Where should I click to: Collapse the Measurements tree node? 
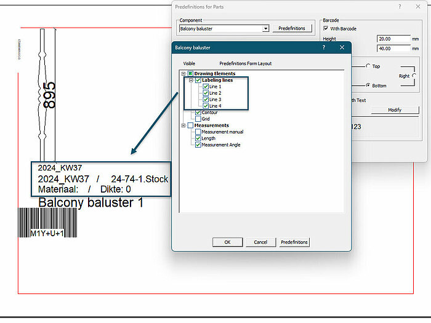coord(183,126)
